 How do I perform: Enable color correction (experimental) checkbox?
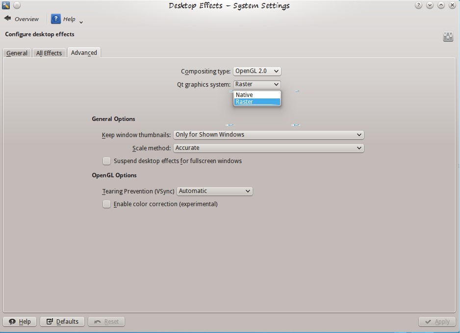tap(106, 204)
